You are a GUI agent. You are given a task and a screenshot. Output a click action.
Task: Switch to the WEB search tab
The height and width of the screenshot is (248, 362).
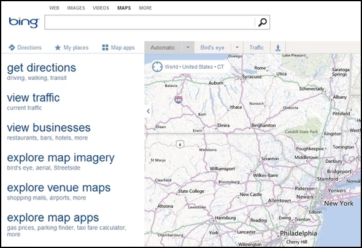tap(54, 8)
